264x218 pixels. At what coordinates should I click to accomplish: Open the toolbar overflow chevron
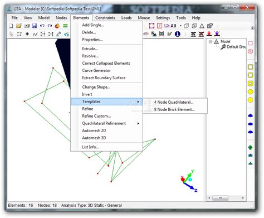[252, 28]
